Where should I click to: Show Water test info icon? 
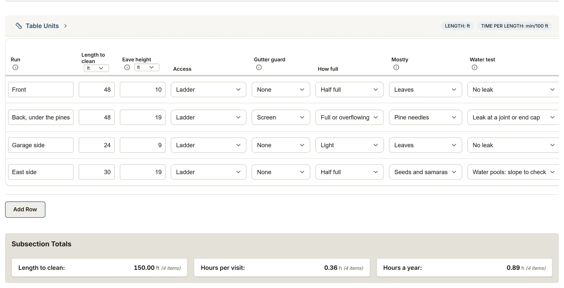pos(475,67)
